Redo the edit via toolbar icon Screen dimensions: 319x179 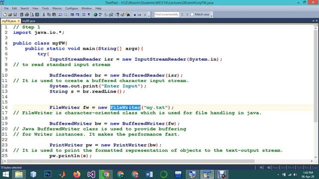pyautogui.click(x=66, y=14)
